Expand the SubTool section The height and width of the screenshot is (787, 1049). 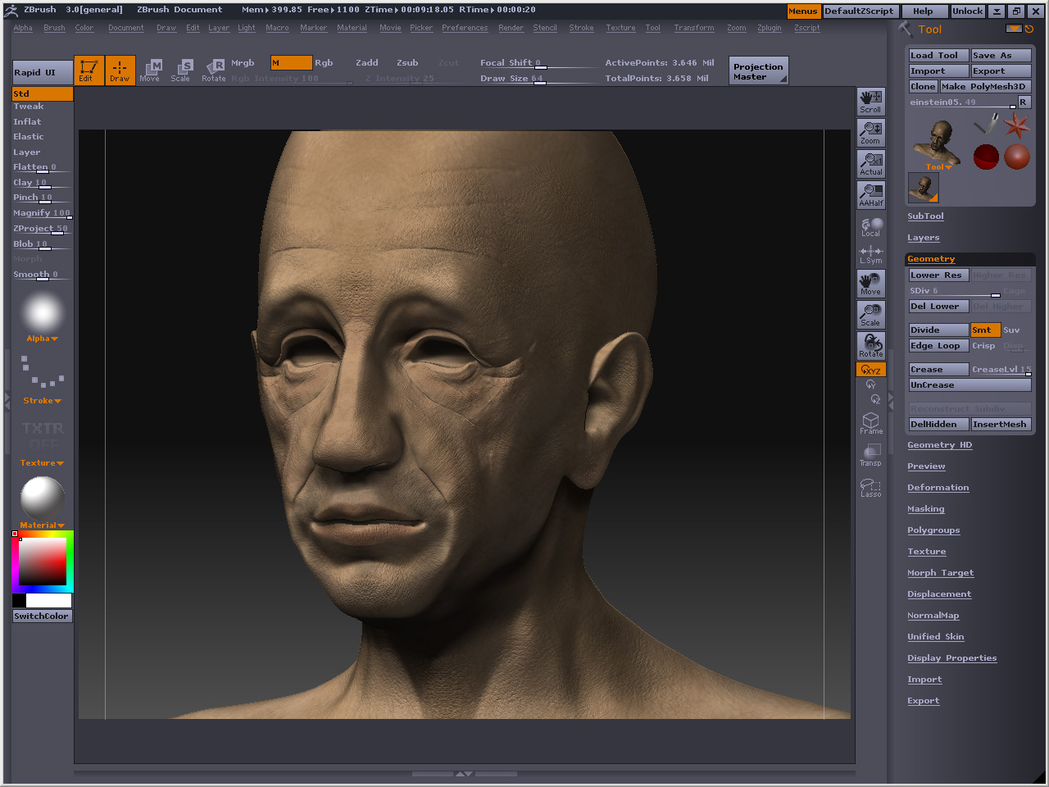coord(925,216)
